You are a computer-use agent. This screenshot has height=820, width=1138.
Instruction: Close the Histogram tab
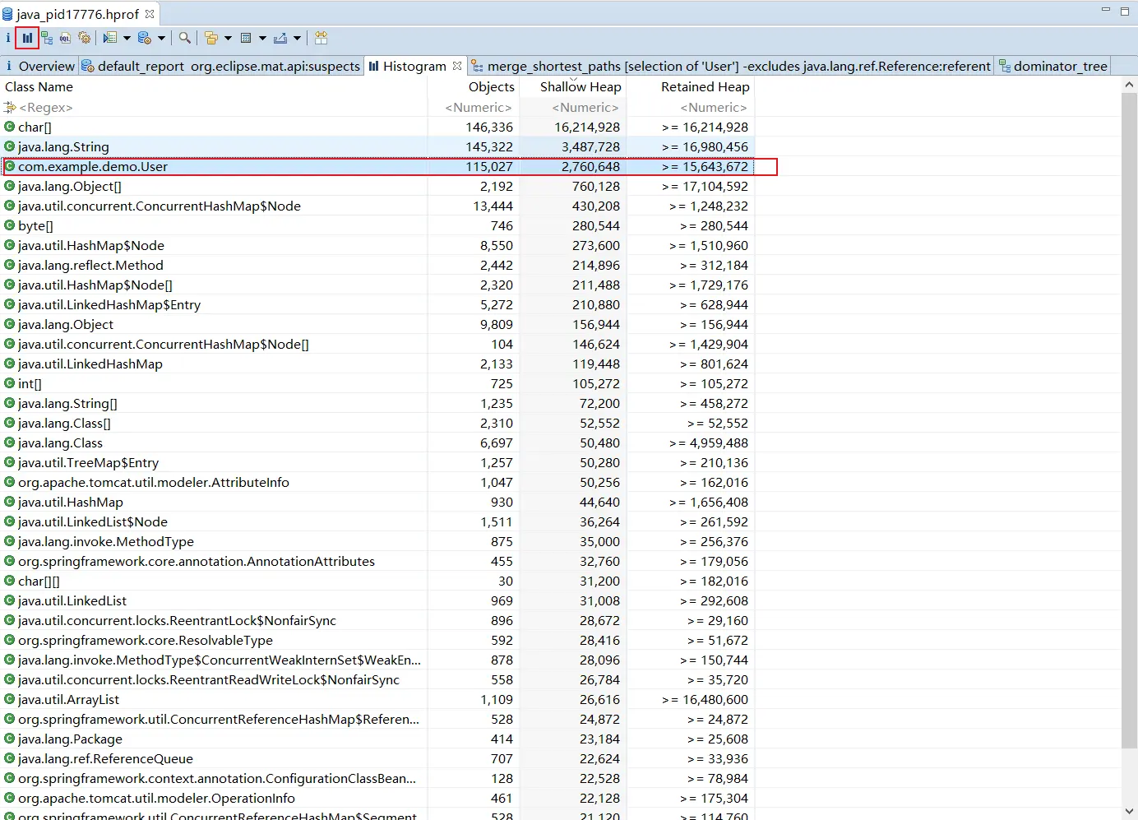click(457, 66)
